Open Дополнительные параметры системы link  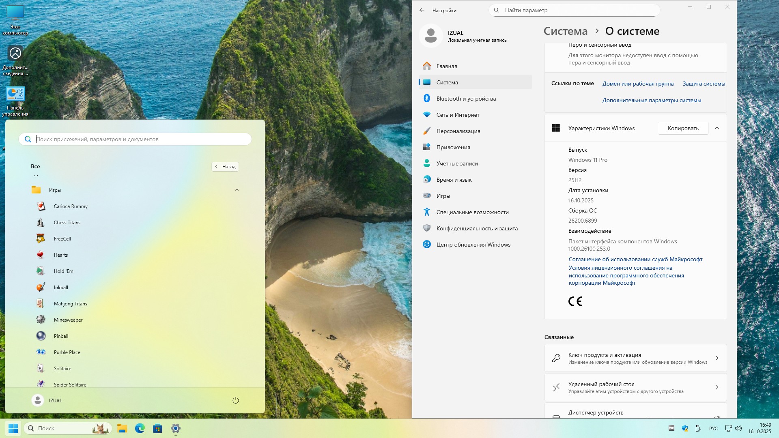(652, 100)
